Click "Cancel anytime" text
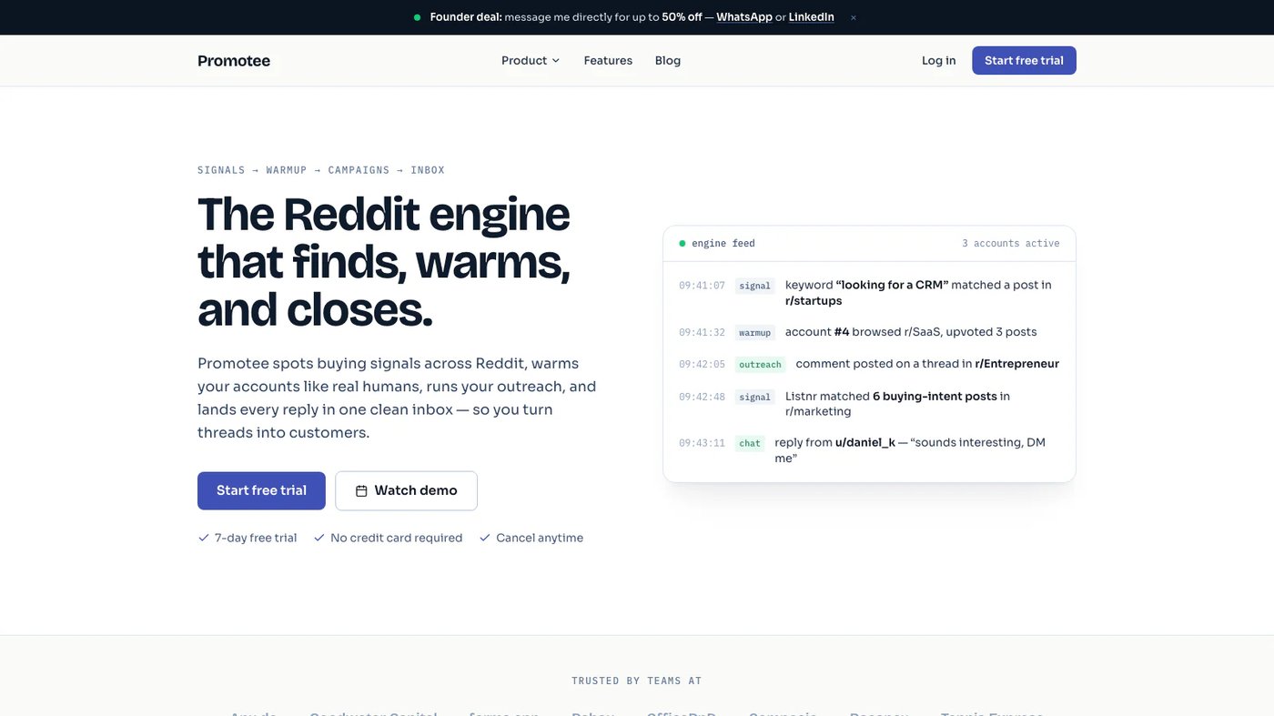This screenshot has height=716, width=1274. click(x=540, y=538)
